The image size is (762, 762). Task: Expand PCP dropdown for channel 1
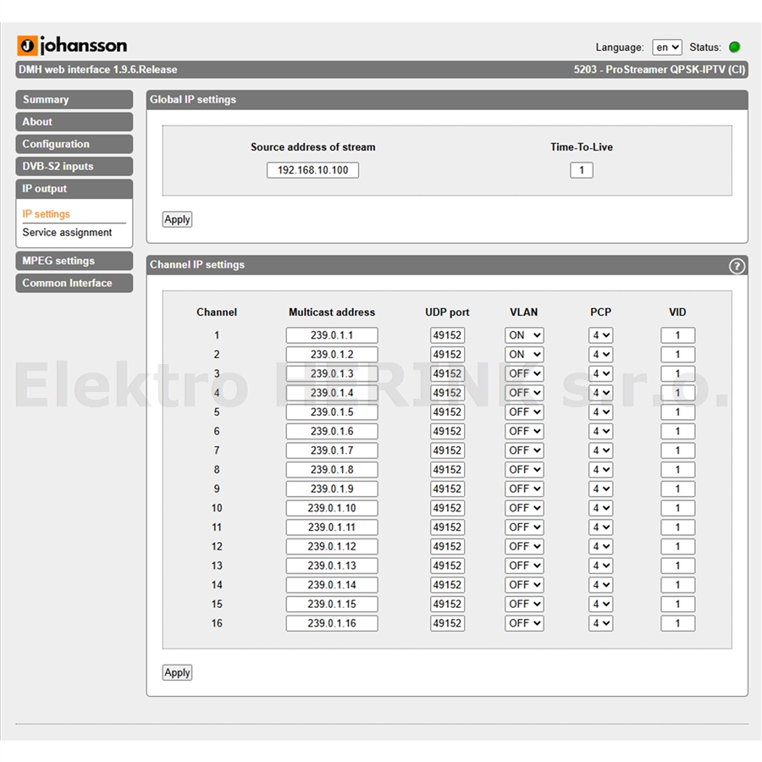click(600, 335)
